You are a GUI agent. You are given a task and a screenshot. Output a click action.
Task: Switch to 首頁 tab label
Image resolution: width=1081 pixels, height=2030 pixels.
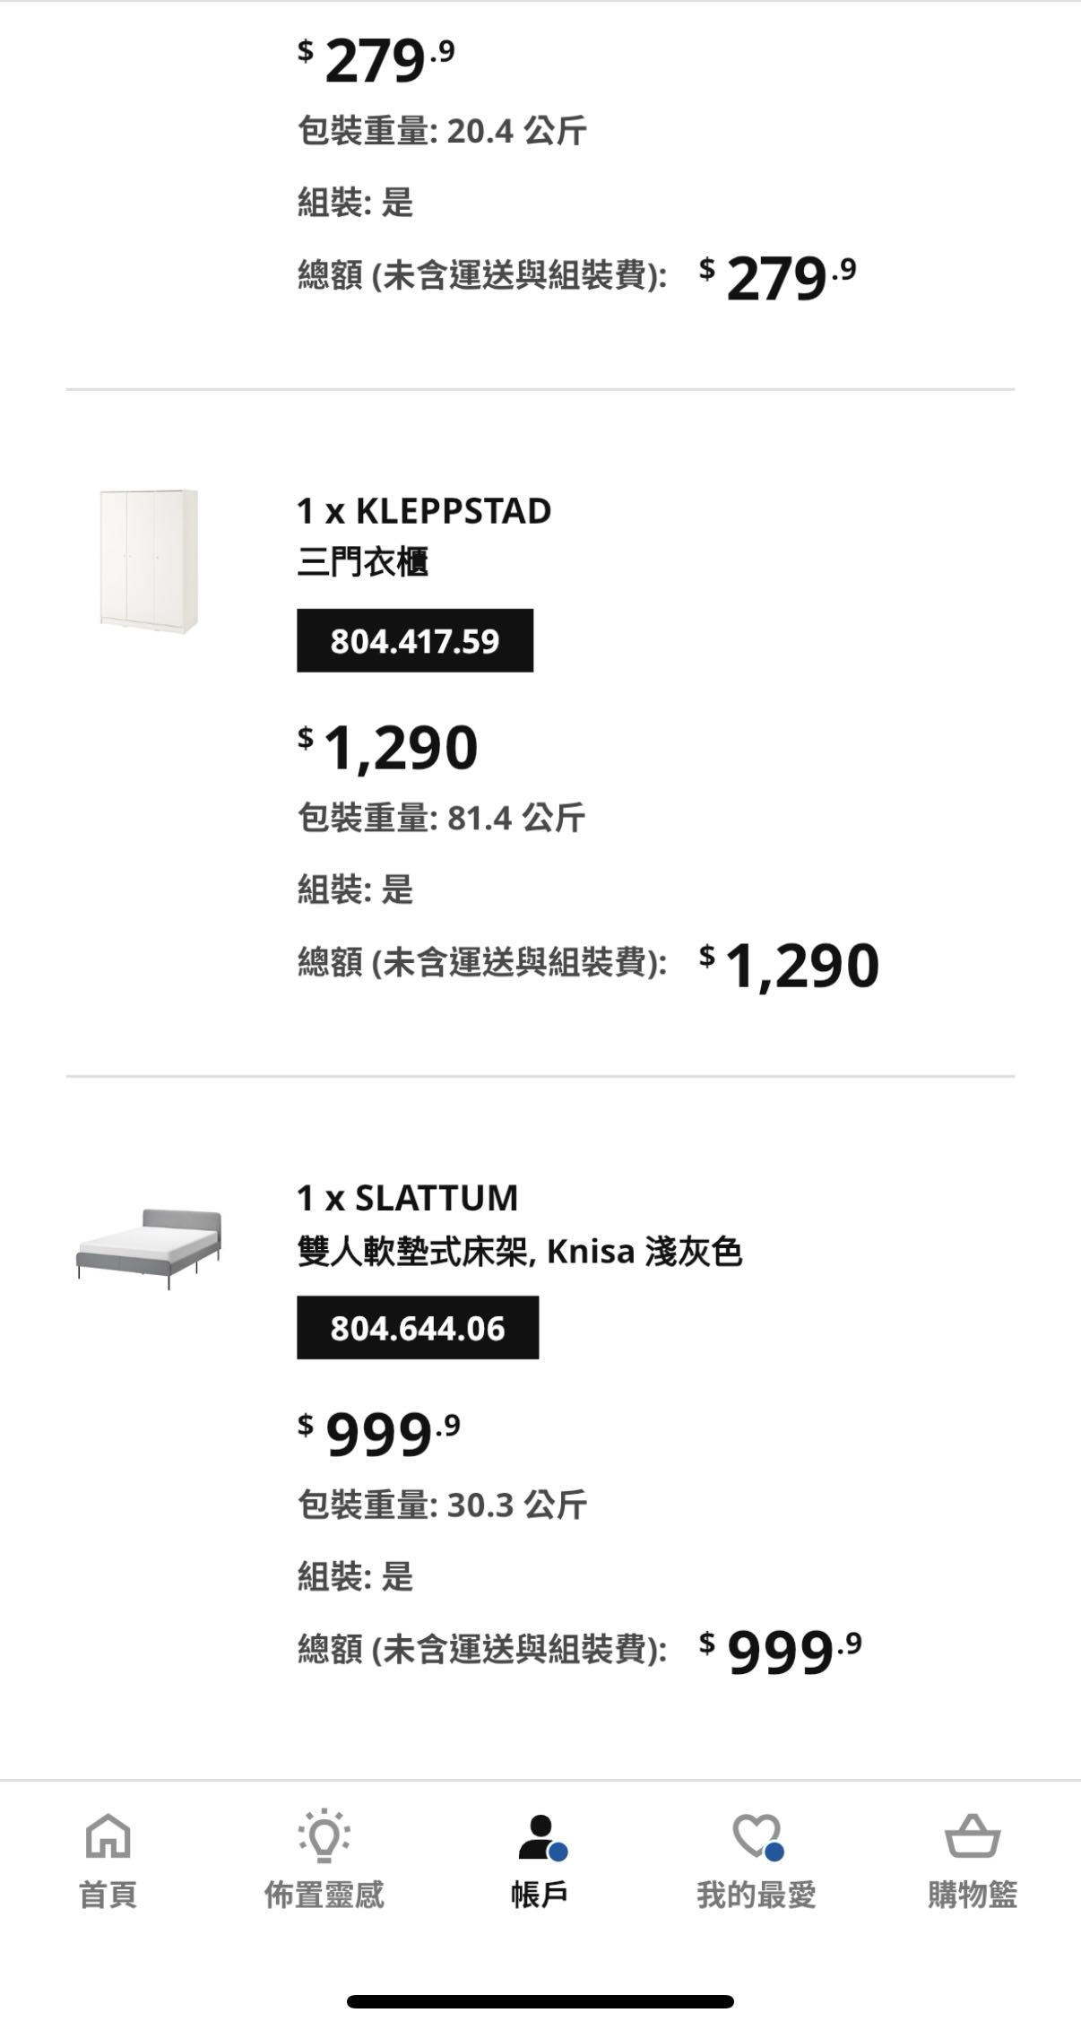point(108,1895)
